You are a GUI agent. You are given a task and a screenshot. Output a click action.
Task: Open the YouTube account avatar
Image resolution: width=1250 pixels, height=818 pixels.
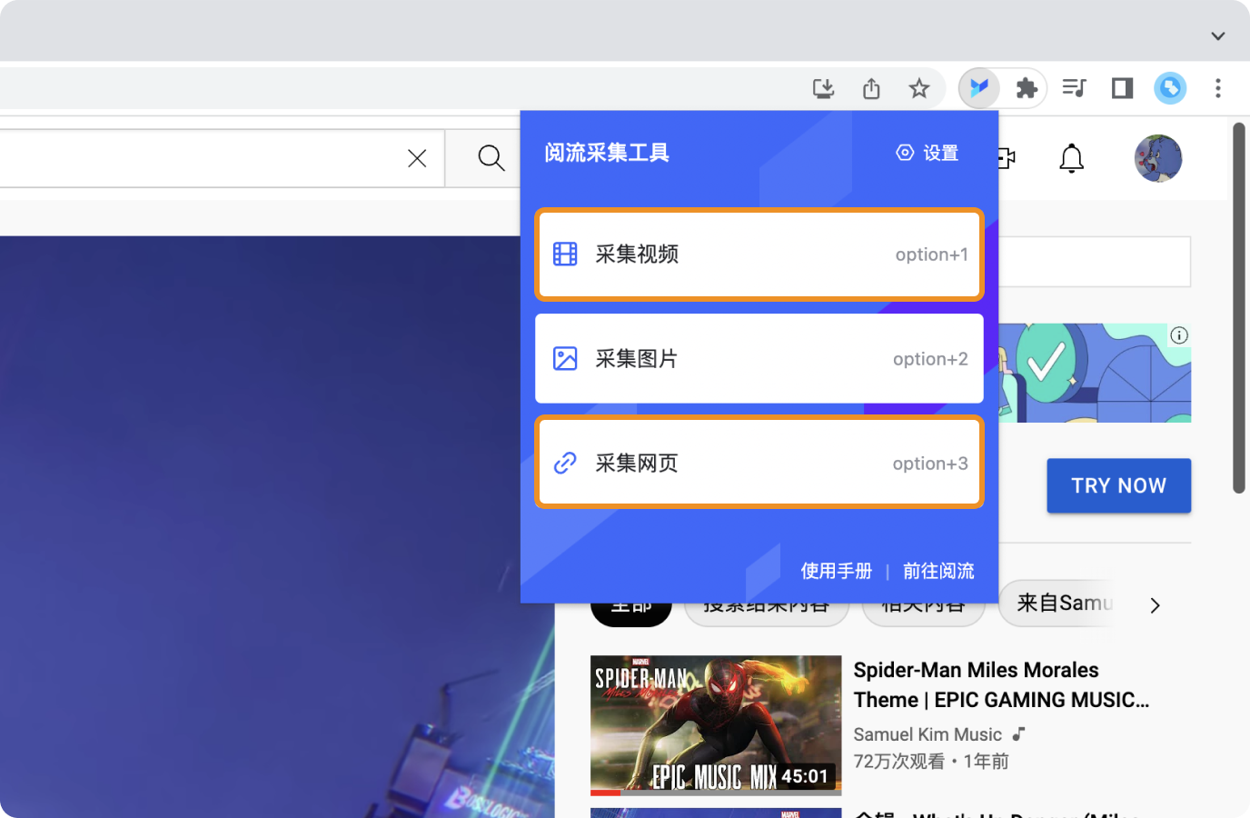click(x=1158, y=158)
